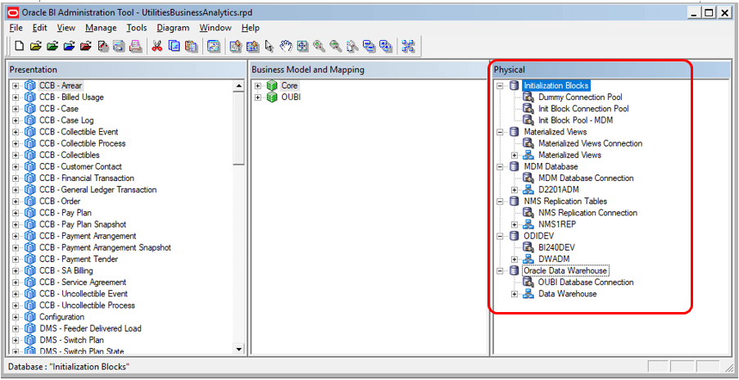Open the Manage menu
The height and width of the screenshot is (380, 739).
coord(101,28)
